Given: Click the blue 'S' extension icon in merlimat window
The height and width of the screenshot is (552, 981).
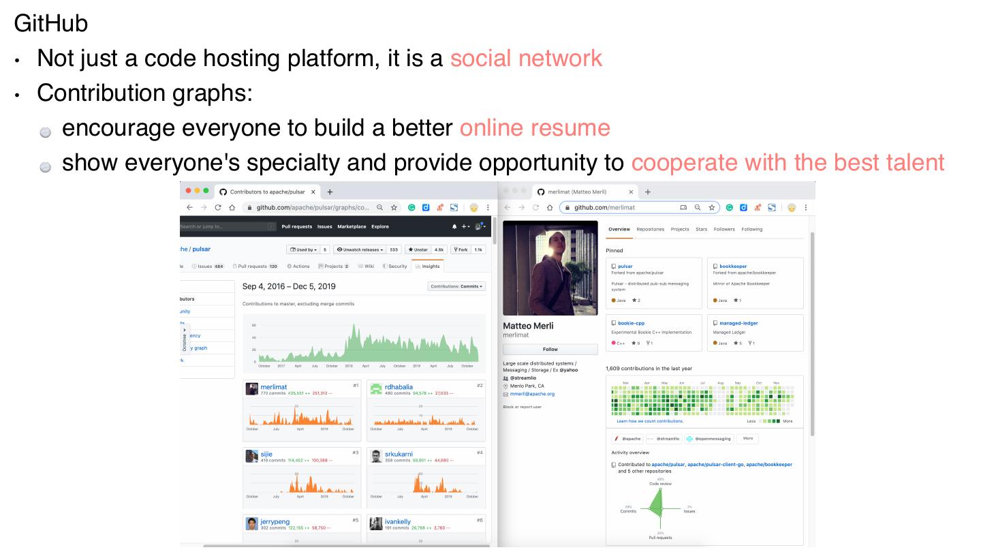Looking at the screenshot, I should (x=771, y=208).
